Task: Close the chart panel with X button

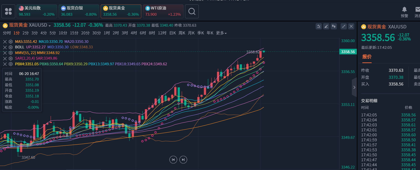Action: pyautogui.click(x=351, y=26)
